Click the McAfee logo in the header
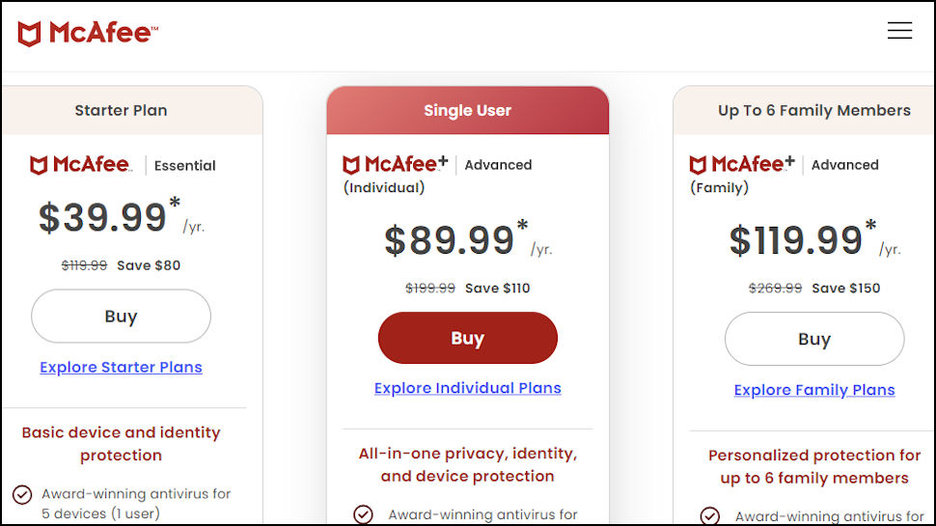The height and width of the screenshot is (526, 936). pyautogui.click(x=88, y=33)
